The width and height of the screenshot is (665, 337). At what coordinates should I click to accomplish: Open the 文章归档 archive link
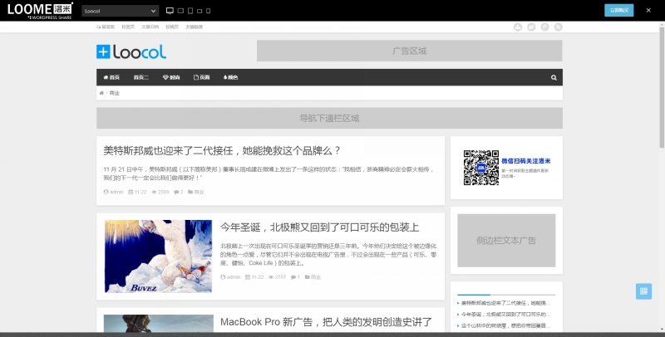tap(150, 27)
